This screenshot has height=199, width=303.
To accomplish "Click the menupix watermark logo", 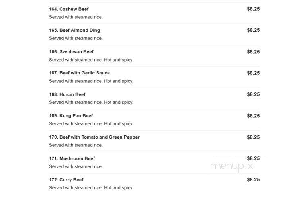I will click(x=231, y=166).
